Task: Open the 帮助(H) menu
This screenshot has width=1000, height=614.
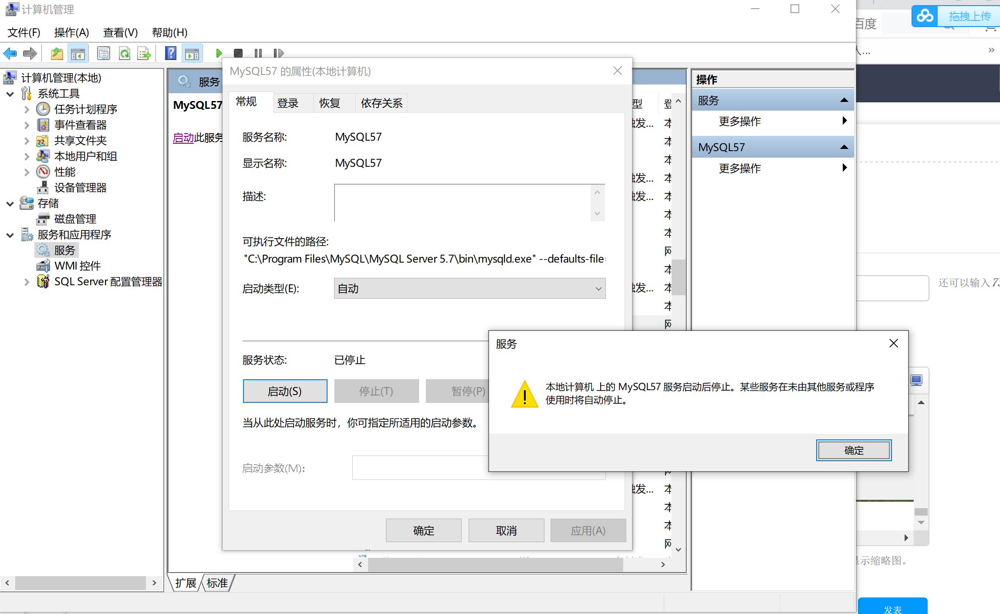Action: pos(169,33)
